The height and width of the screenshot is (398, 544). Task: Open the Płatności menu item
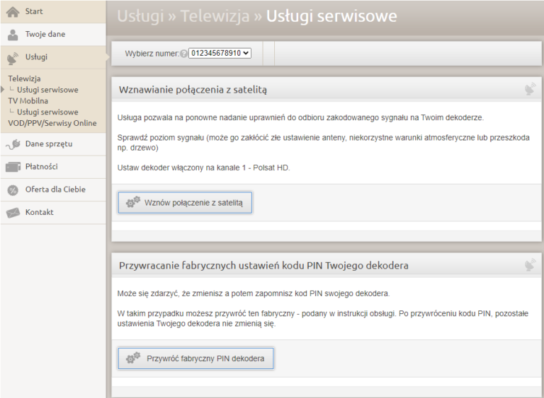pos(41,167)
